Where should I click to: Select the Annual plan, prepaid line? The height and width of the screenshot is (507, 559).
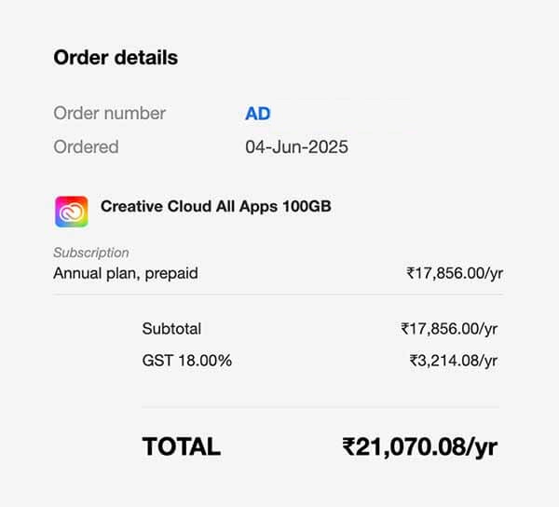coord(126,273)
